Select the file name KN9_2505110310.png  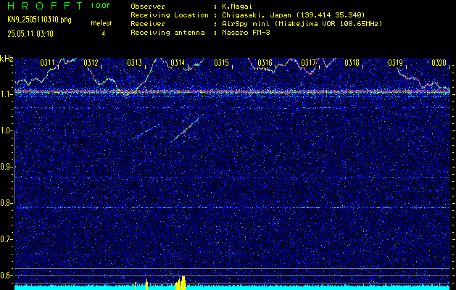click(40, 20)
